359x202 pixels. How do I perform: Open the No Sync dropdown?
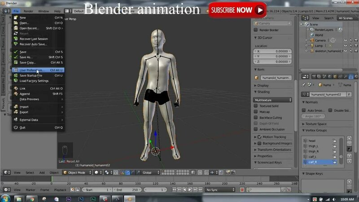220,189
